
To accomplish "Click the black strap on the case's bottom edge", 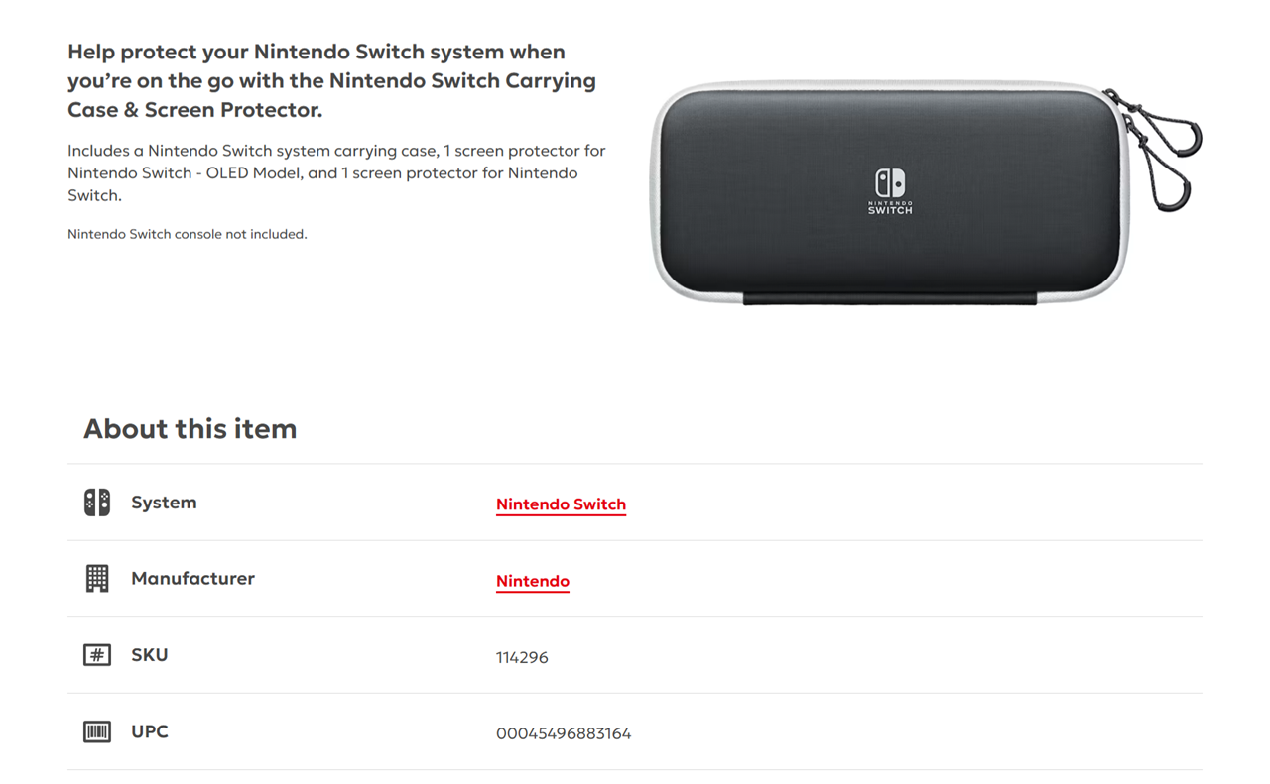I will 890,298.
